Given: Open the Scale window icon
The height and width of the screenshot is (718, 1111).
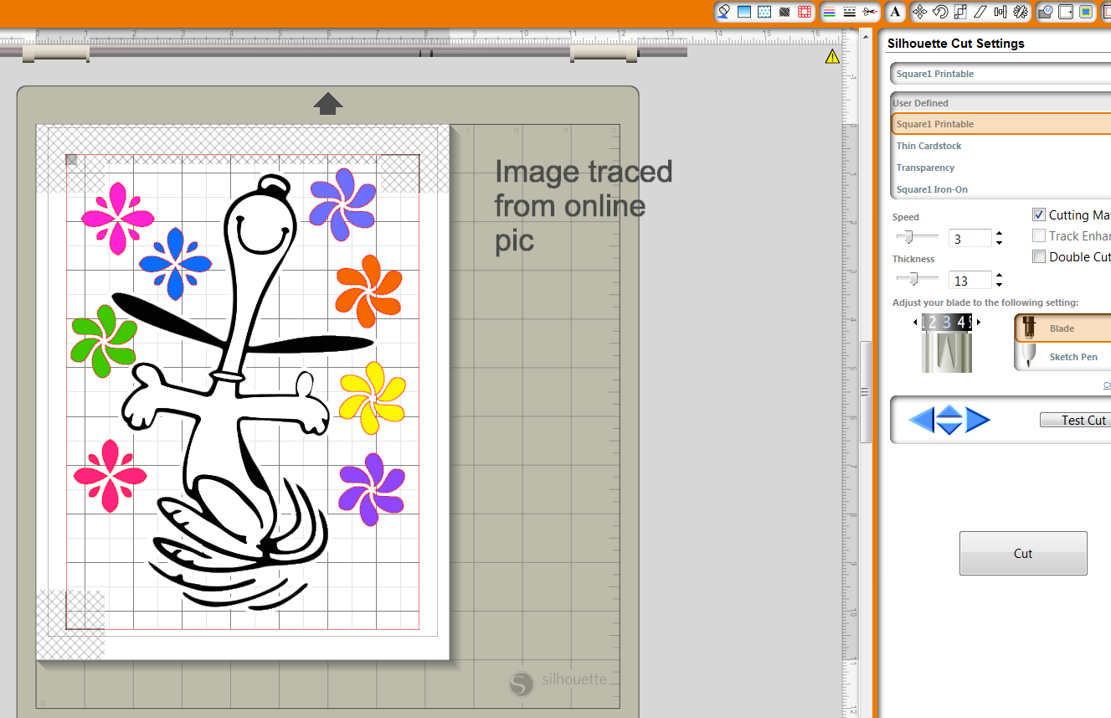Looking at the screenshot, I should point(960,12).
